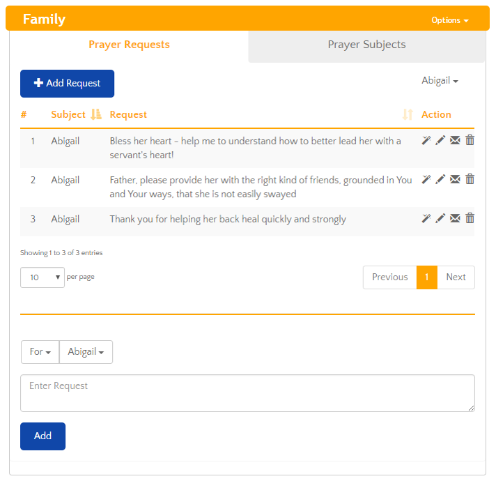Click 'Showing 1 to 3 of 3 entries' text
The width and height of the screenshot is (496, 481).
[x=61, y=253]
